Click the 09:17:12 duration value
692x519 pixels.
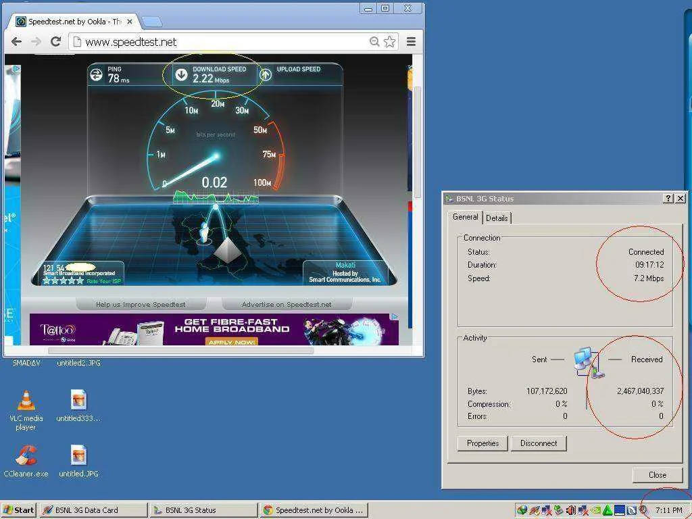coord(649,265)
